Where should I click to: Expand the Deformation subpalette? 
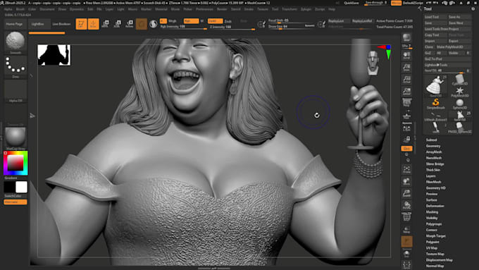pyautogui.click(x=435, y=206)
